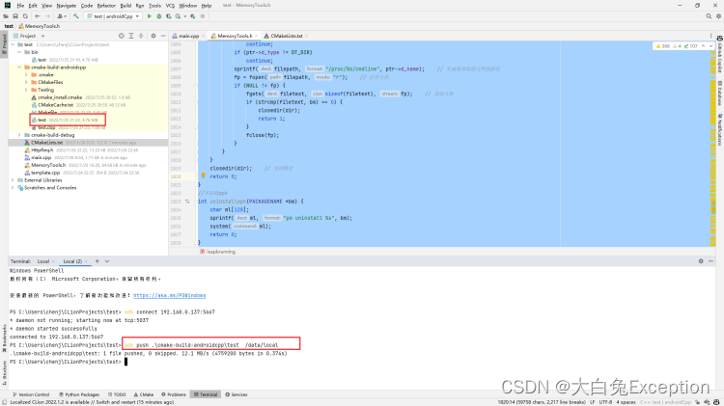The height and width of the screenshot is (406, 724).
Task: Click the Save All toolbar icon
Action: click(15, 16)
